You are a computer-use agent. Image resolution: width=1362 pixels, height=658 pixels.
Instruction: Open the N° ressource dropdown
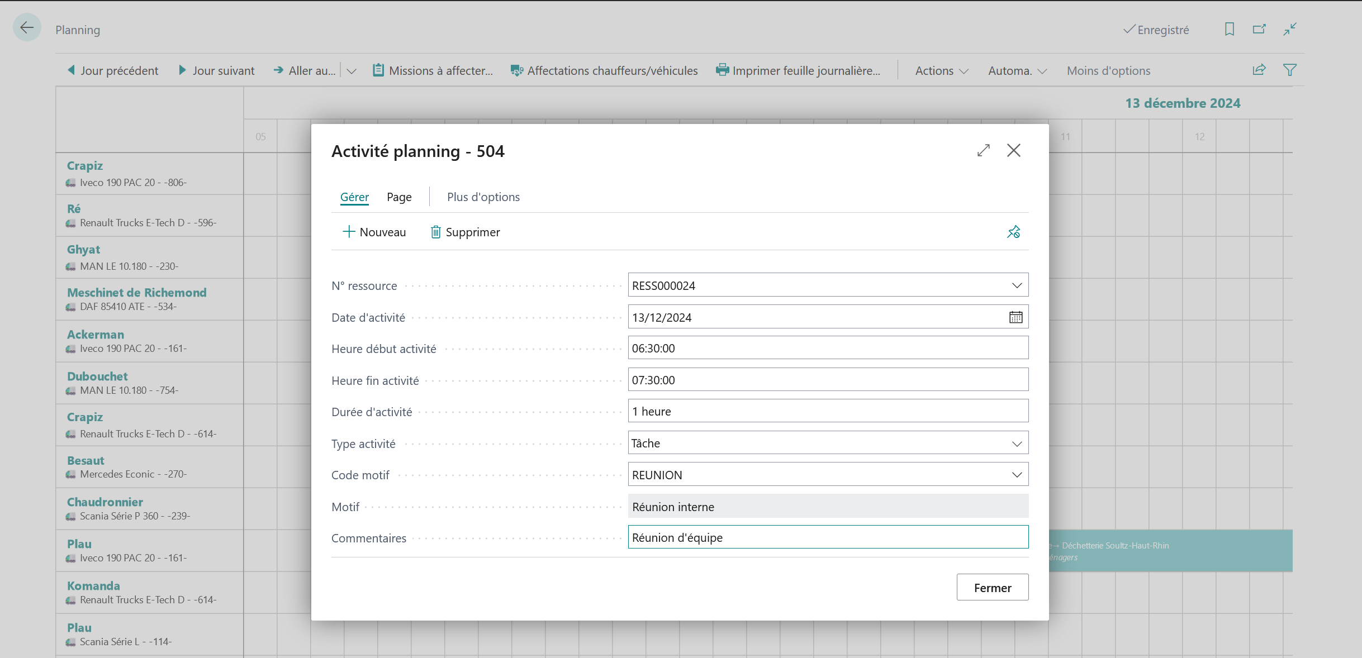(1017, 285)
